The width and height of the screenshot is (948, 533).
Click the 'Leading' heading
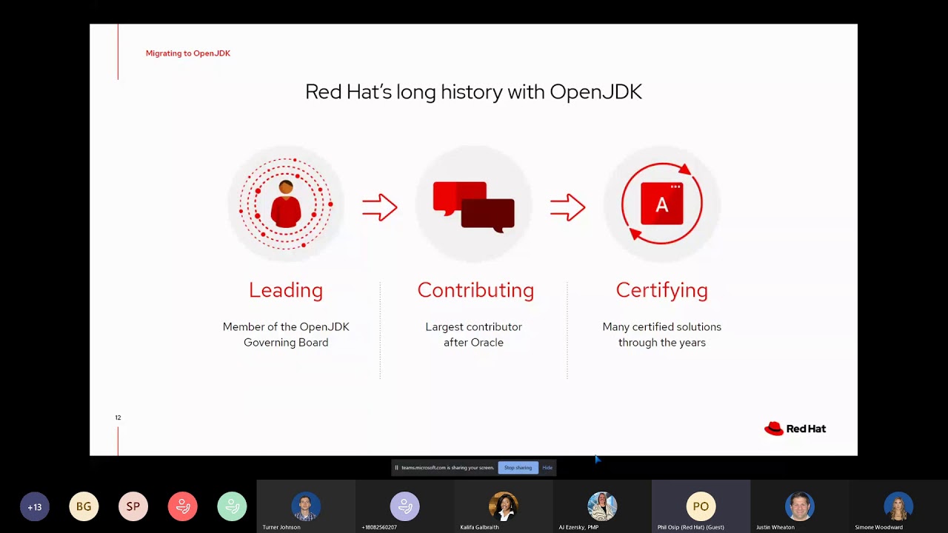(286, 290)
